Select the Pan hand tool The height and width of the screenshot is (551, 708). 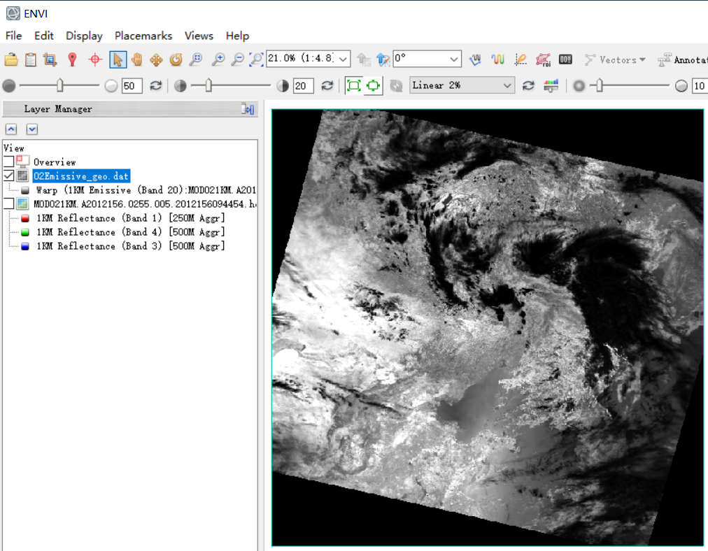coord(137,60)
